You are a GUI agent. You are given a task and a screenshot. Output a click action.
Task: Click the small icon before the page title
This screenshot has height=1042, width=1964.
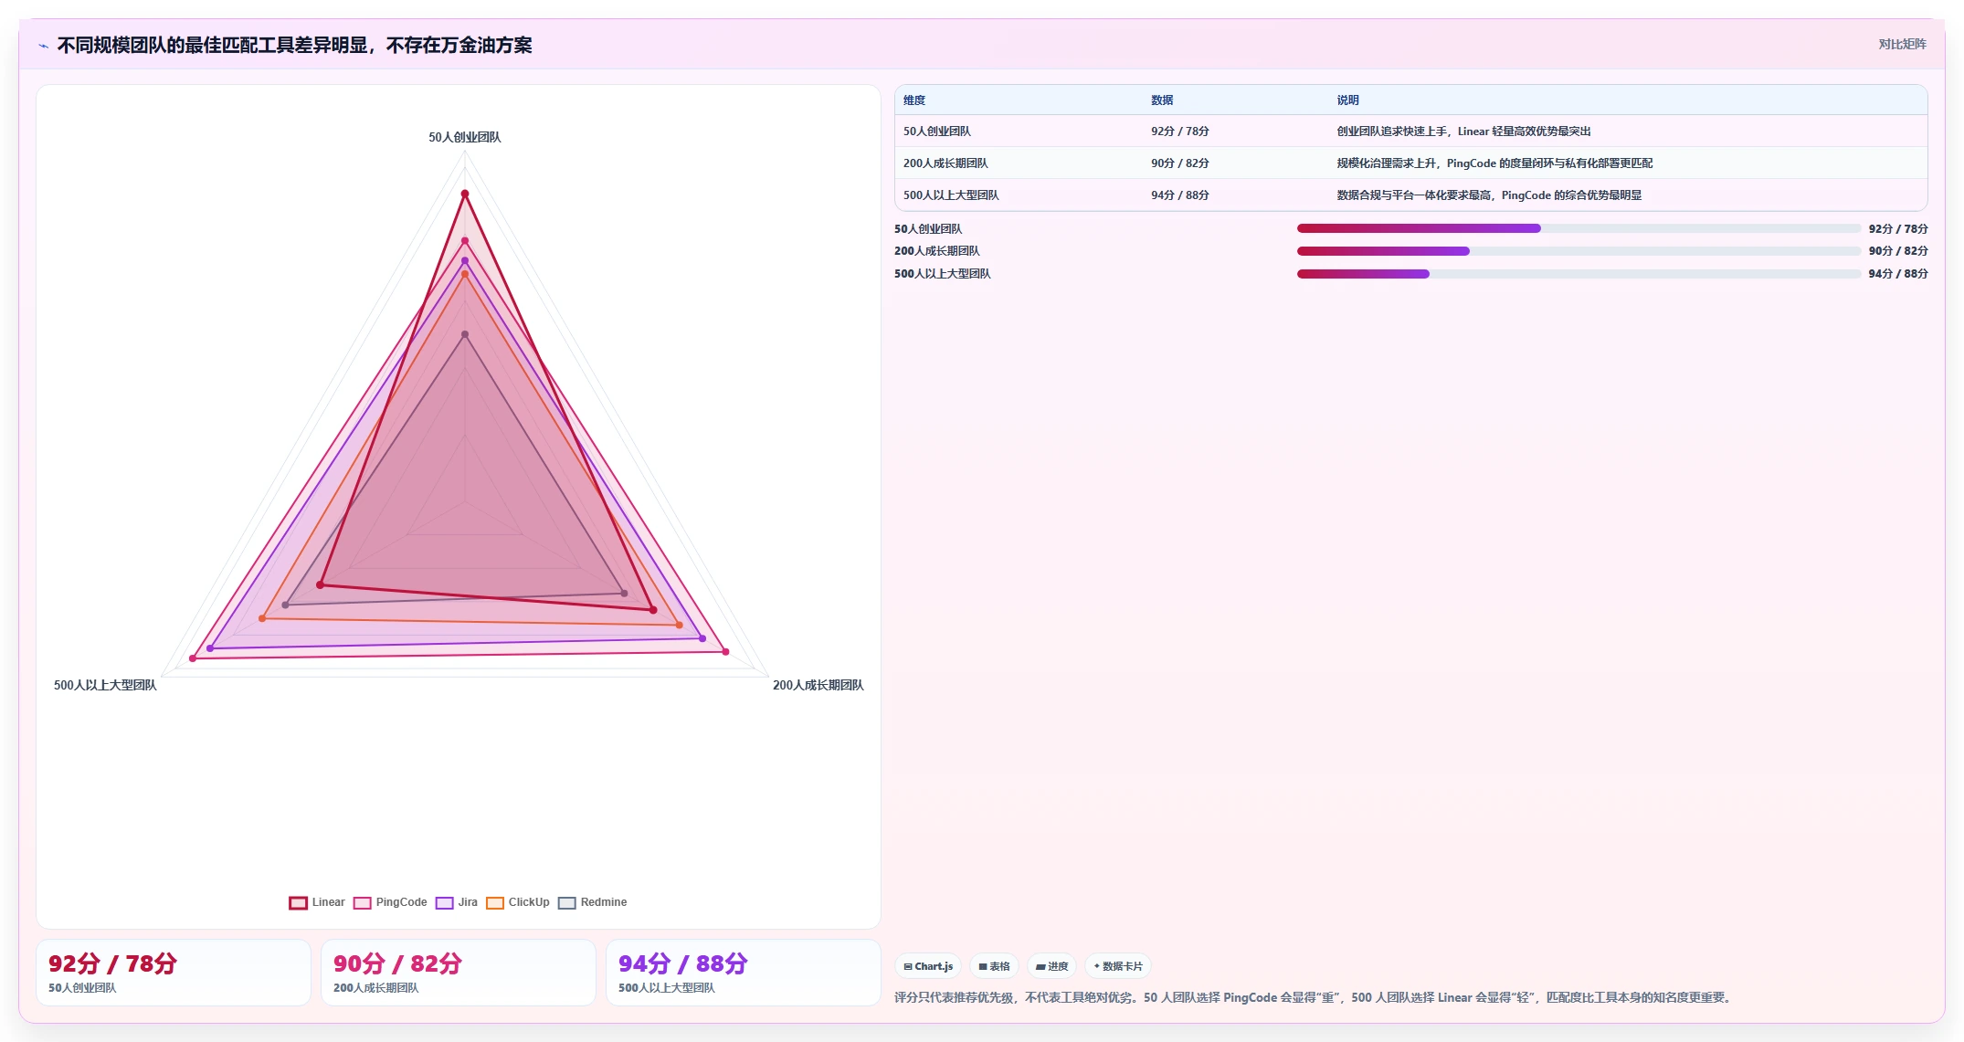pyautogui.click(x=43, y=46)
